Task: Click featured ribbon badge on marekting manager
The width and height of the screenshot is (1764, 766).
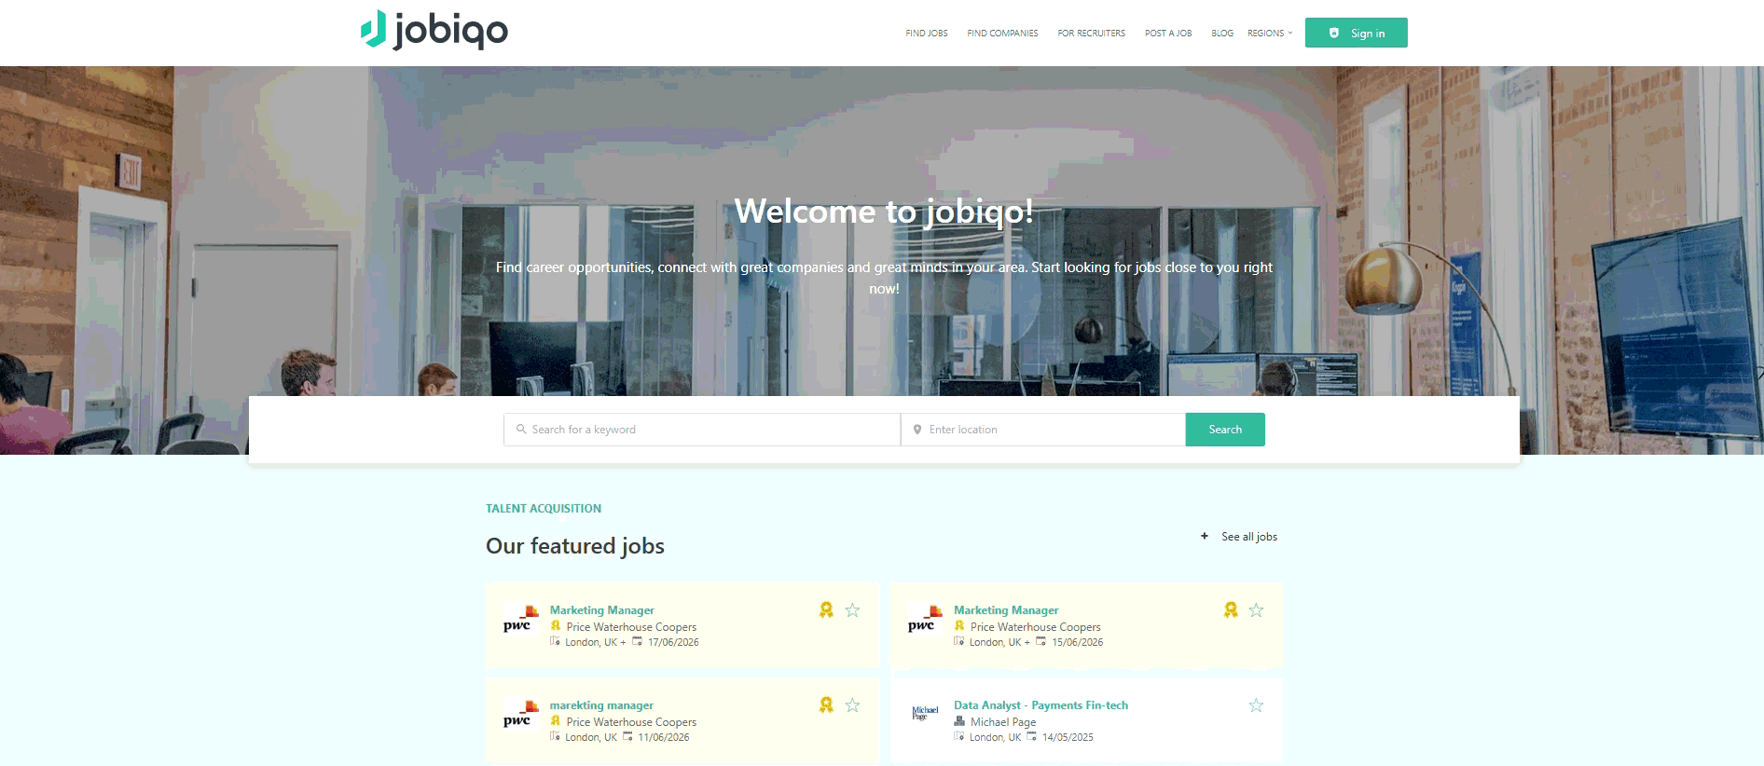Action: 826,704
